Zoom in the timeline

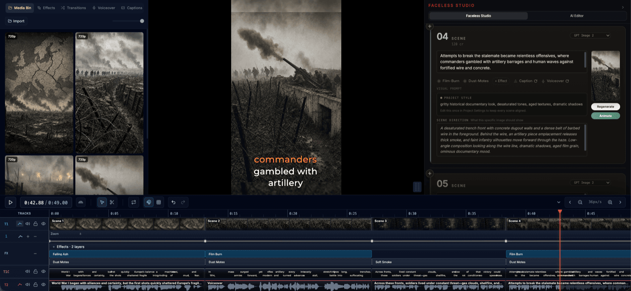pos(610,202)
